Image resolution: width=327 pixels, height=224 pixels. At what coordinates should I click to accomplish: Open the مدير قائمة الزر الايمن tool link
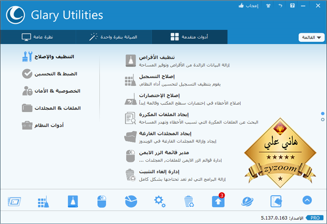pos(164,153)
